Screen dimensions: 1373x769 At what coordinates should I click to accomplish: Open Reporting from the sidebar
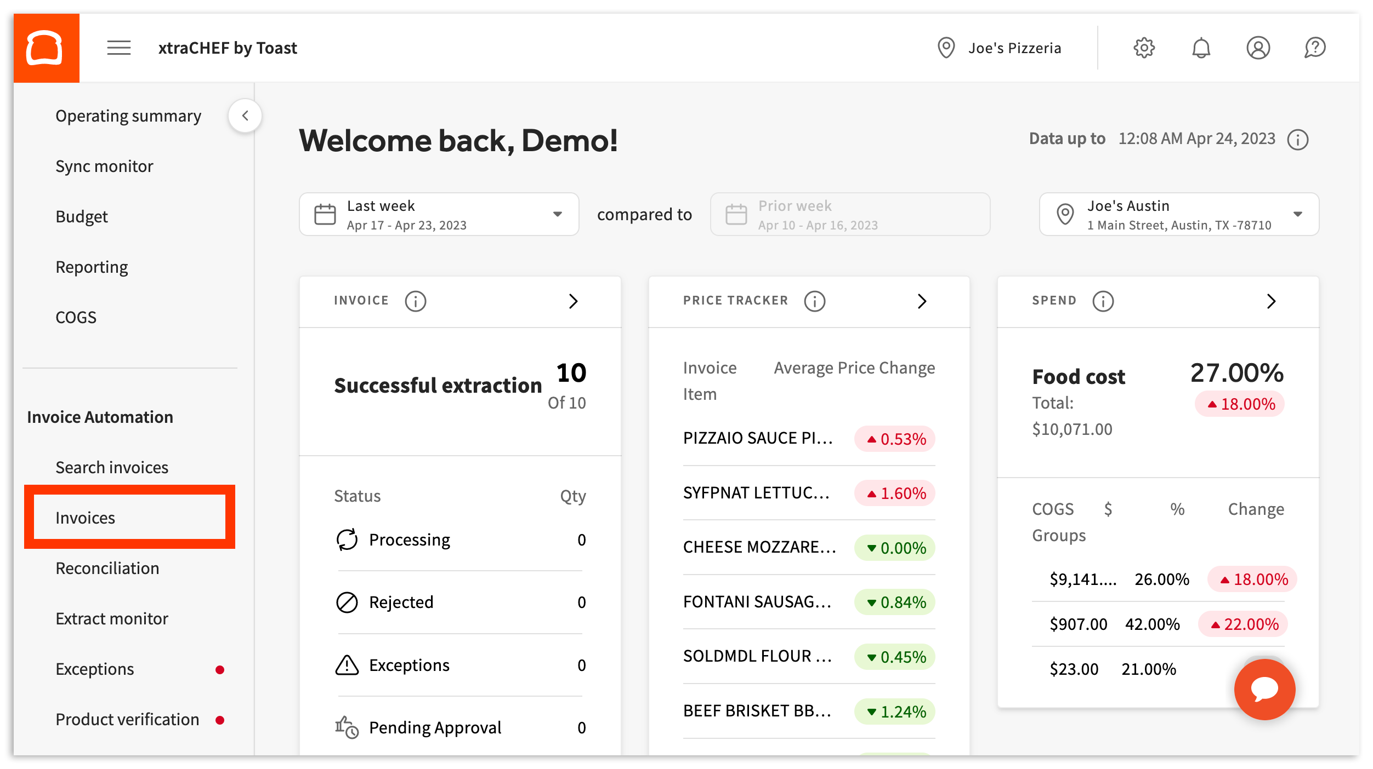[x=92, y=267]
